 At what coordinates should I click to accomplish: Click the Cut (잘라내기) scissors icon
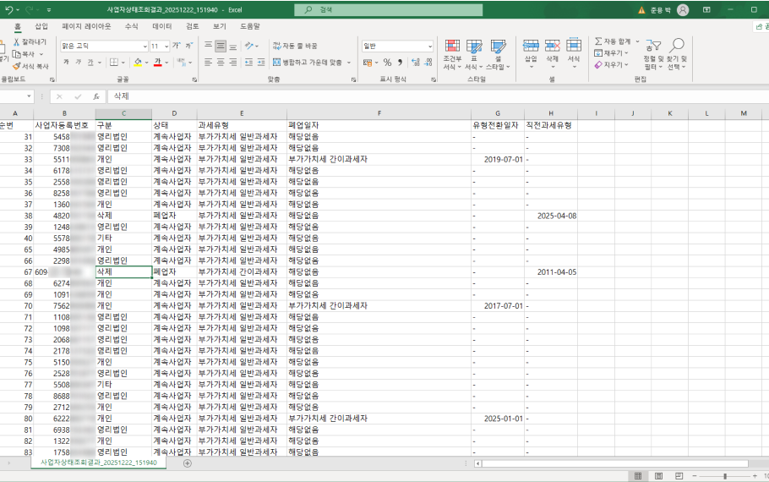pyautogui.click(x=17, y=41)
